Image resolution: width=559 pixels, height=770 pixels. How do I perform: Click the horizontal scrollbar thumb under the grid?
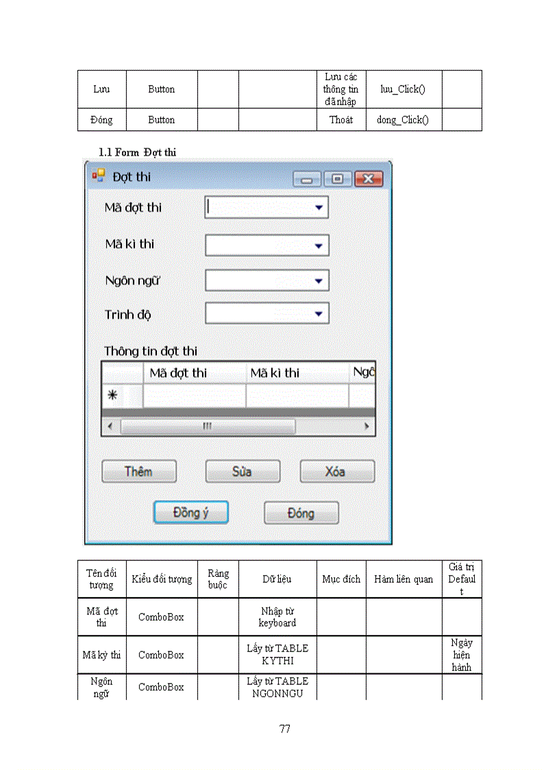(207, 426)
